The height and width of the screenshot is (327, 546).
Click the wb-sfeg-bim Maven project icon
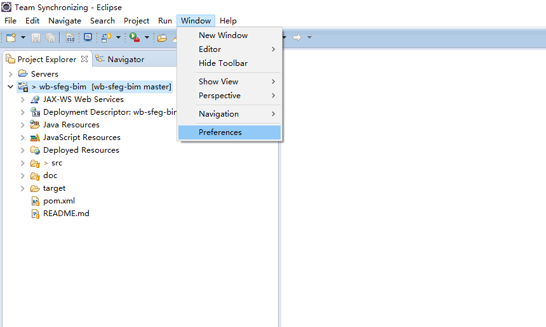click(x=23, y=87)
